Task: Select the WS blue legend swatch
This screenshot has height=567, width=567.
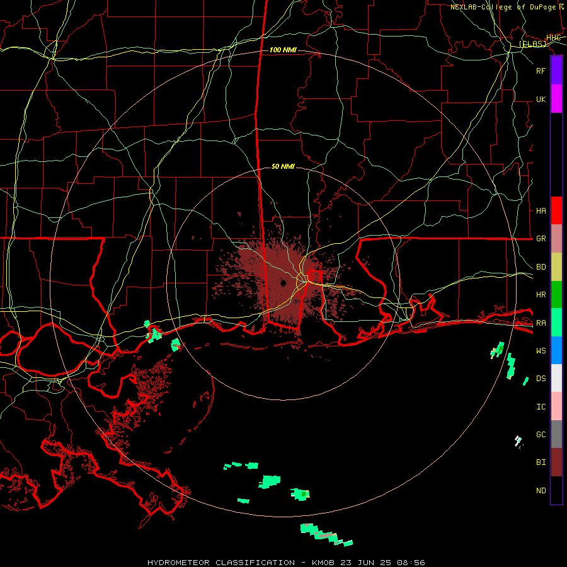Action: click(556, 350)
